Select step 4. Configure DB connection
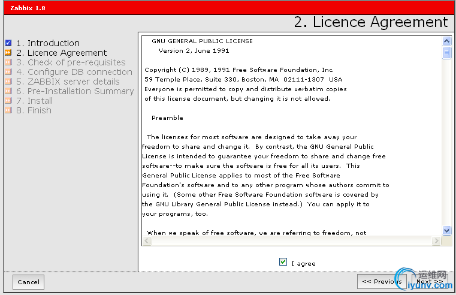This screenshot has height=295, width=456. click(74, 72)
